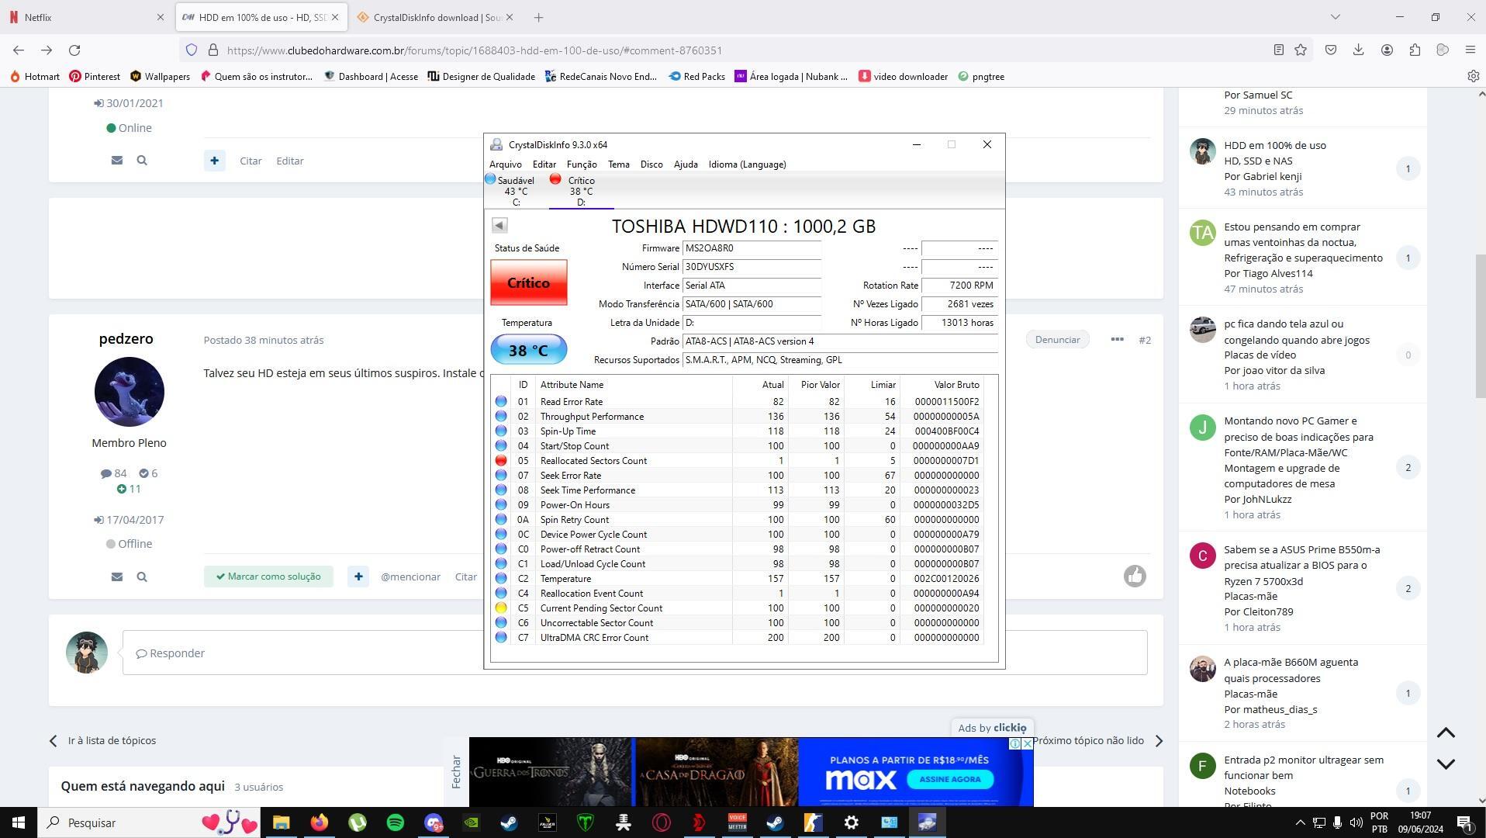Image resolution: width=1486 pixels, height=838 pixels.
Task: Click the red Crítico health status button
Action: point(529,283)
